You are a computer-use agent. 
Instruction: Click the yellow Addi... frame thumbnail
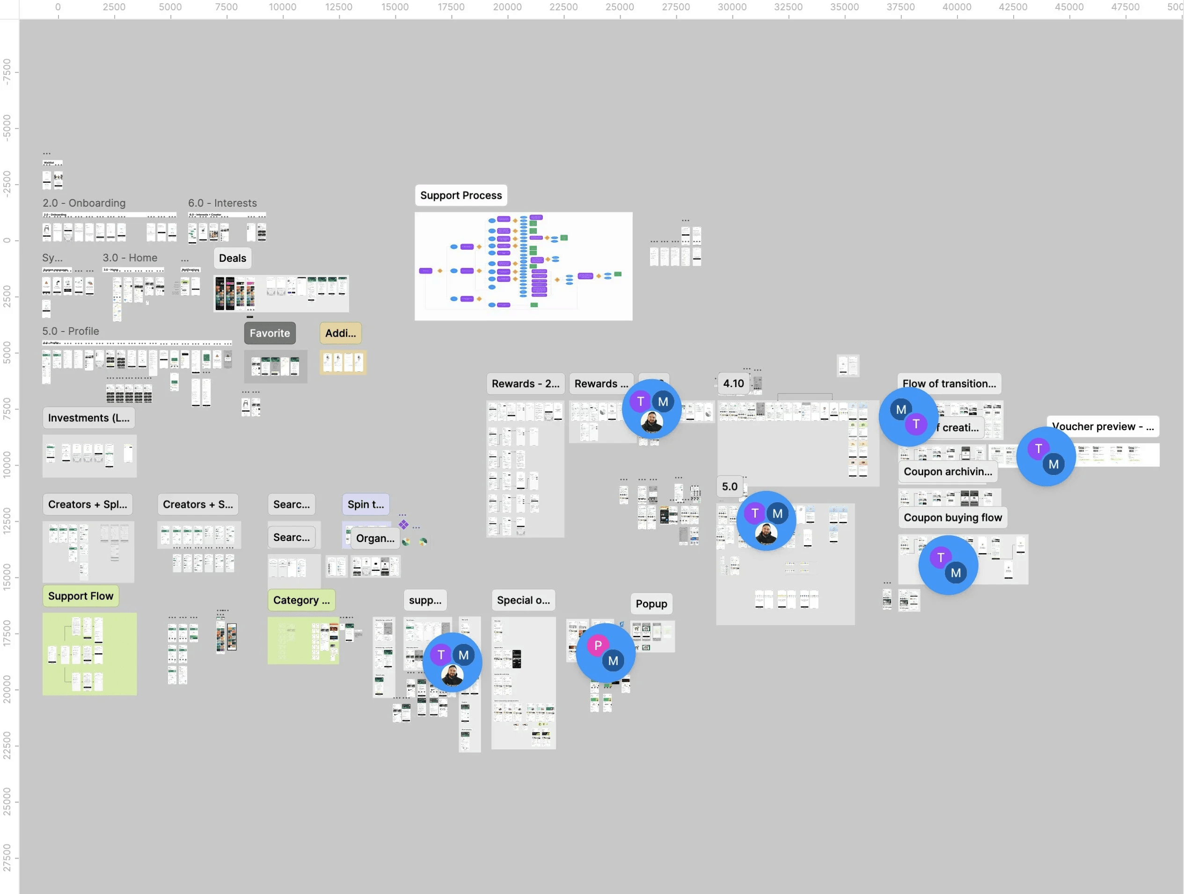pyautogui.click(x=343, y=362)
